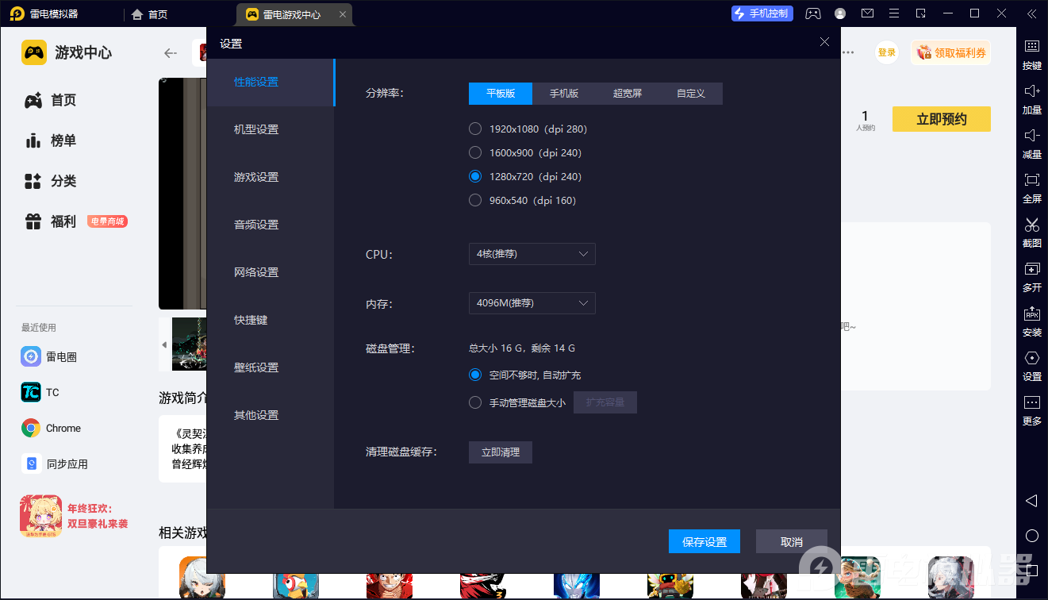The height and width of the screenshot is (600, 1048).
Task: Click 保存设置 to save settings
Action: pos(704,541)
